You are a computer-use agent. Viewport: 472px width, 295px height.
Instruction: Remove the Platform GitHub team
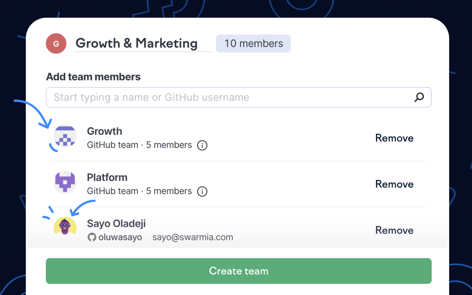point(394,184)
